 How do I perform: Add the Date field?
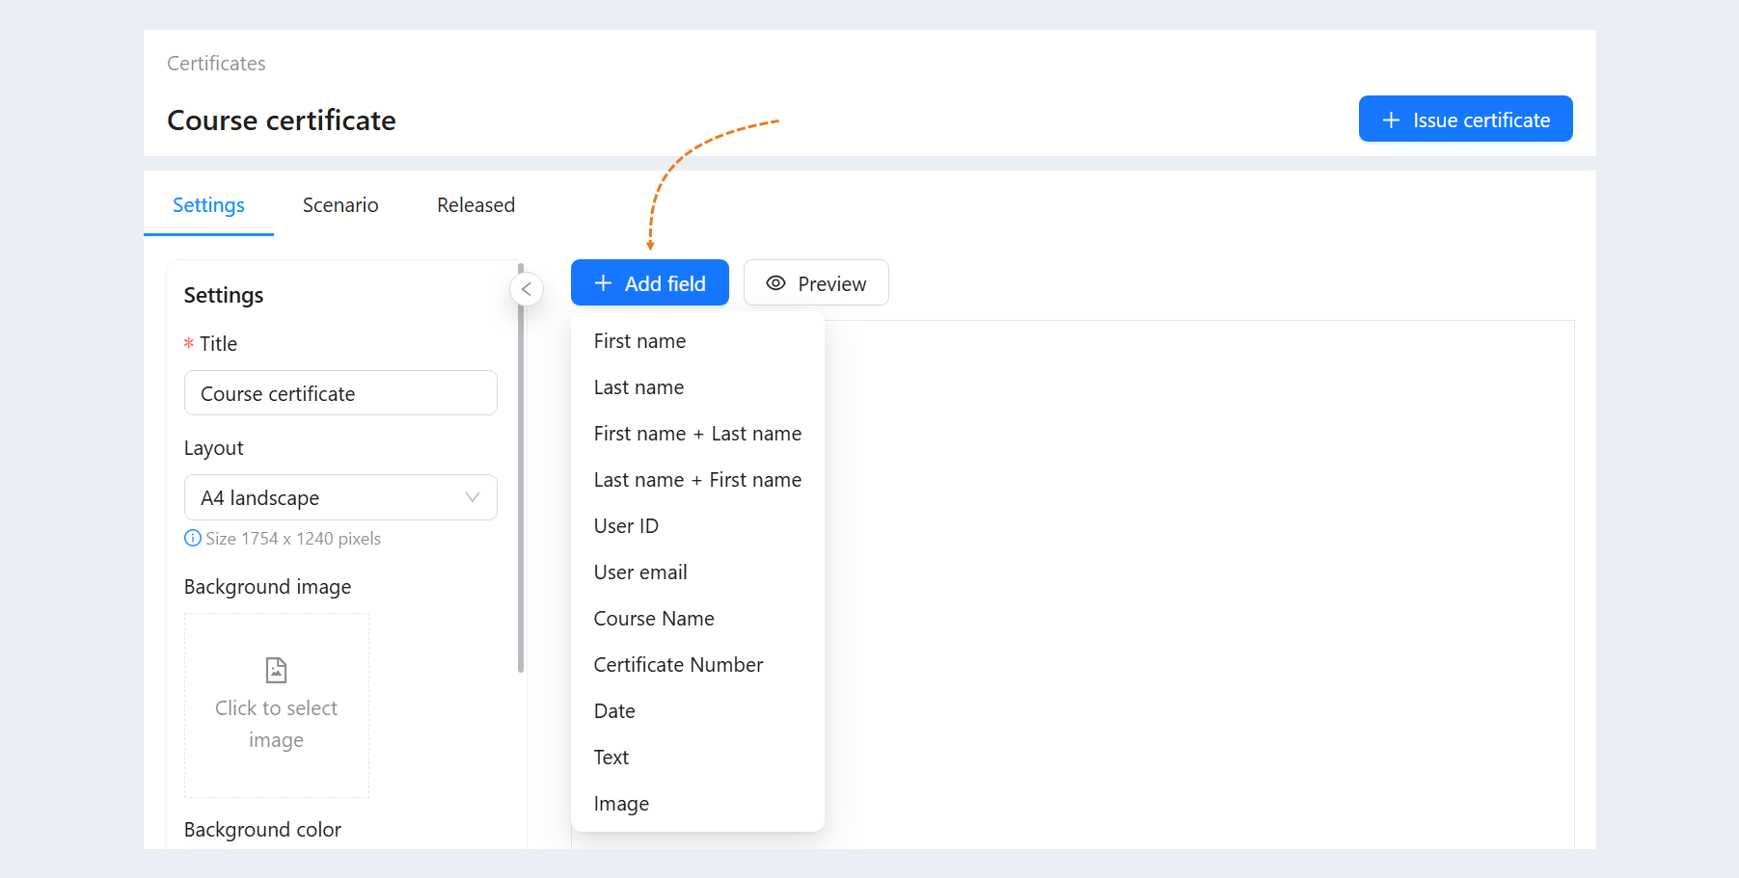click(x=697, y=711)
